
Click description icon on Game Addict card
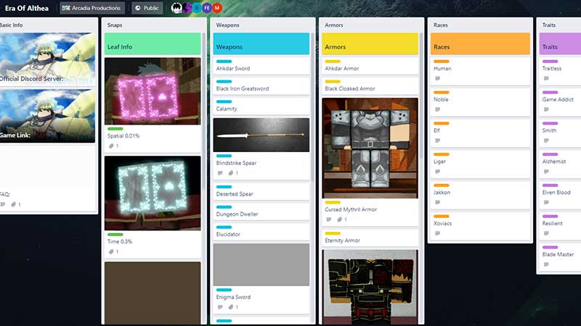[546, 110]
